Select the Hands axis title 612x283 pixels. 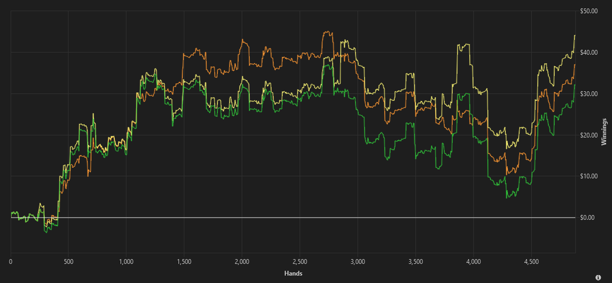(293, 273)
